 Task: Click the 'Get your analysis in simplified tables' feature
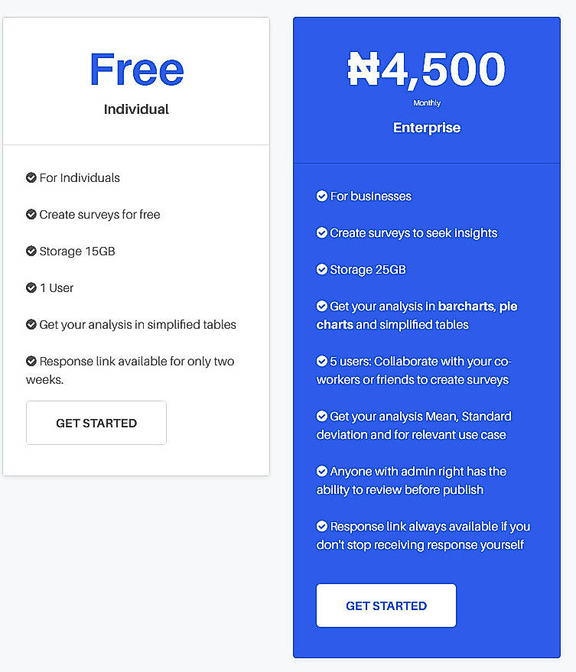[x=137, y=325]
